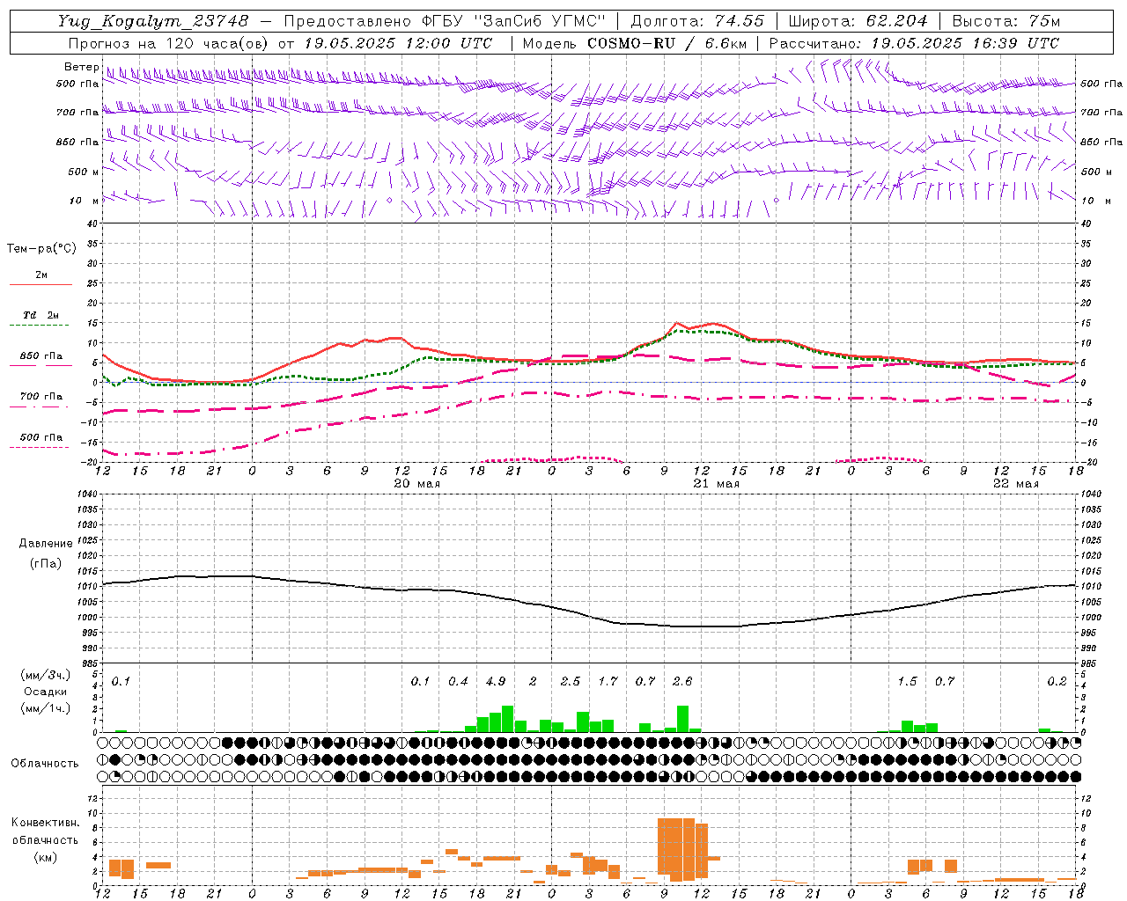Screen dimensions: 1127x901
Task: Click the 1.7 precipitation total value
Action: [608, 681]
